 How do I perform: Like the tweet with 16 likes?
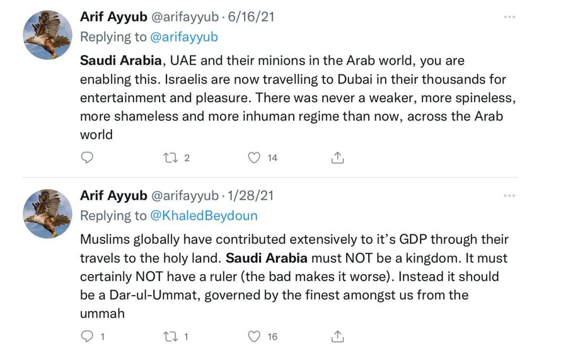pyautogui.click(x=255, y=336)
